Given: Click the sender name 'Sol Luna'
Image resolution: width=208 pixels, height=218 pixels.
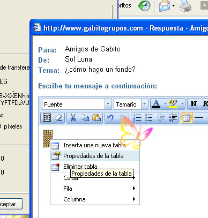Looking at the screenshot, I should tap(78, 59).
